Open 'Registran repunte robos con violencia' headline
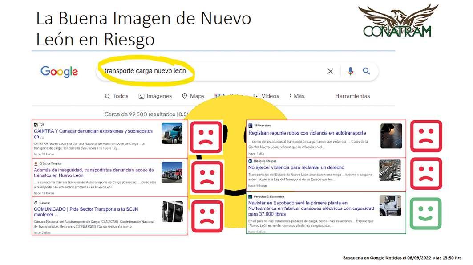 tap(307, 133)
